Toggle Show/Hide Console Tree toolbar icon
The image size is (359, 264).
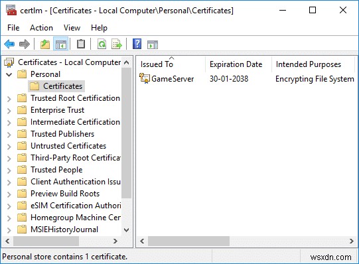coord(60,44)
